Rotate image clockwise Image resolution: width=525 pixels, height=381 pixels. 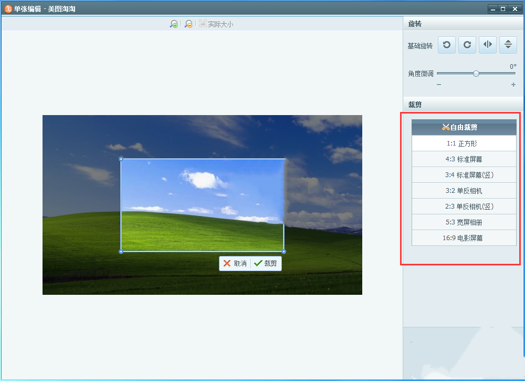tap(467, 45)
